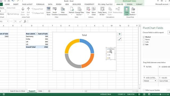Click the chart title Total

pyautogui.click(x=84, y=35)
